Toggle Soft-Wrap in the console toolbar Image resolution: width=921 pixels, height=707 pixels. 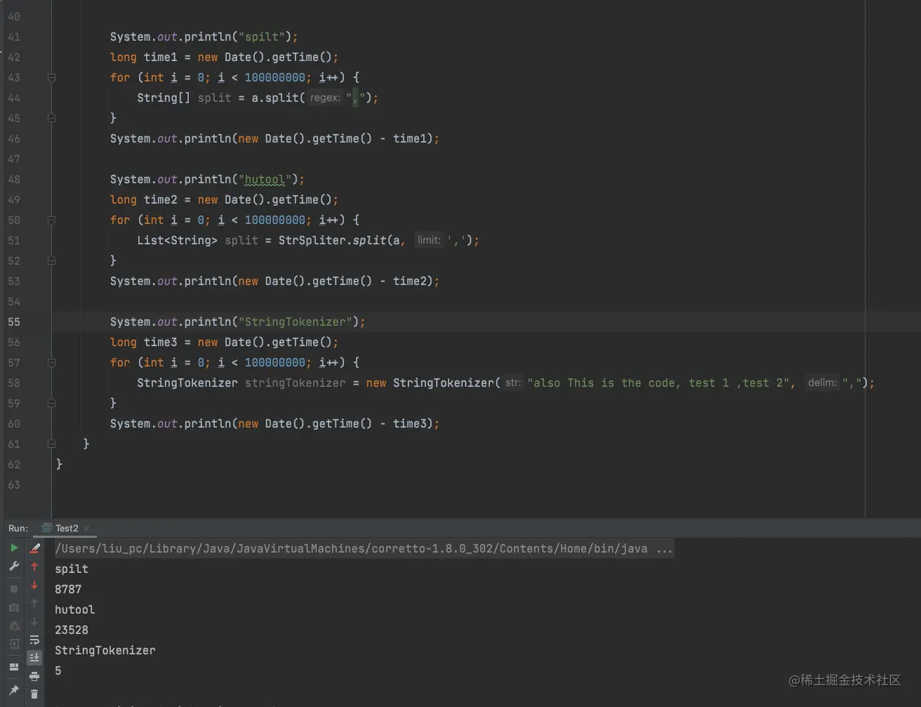click(34, 640)
